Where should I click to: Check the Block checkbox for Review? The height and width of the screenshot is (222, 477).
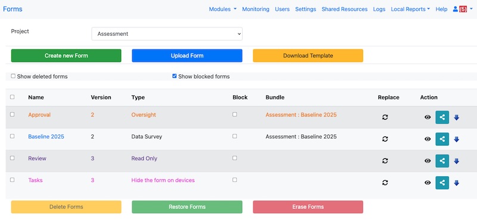coord(234,158)
